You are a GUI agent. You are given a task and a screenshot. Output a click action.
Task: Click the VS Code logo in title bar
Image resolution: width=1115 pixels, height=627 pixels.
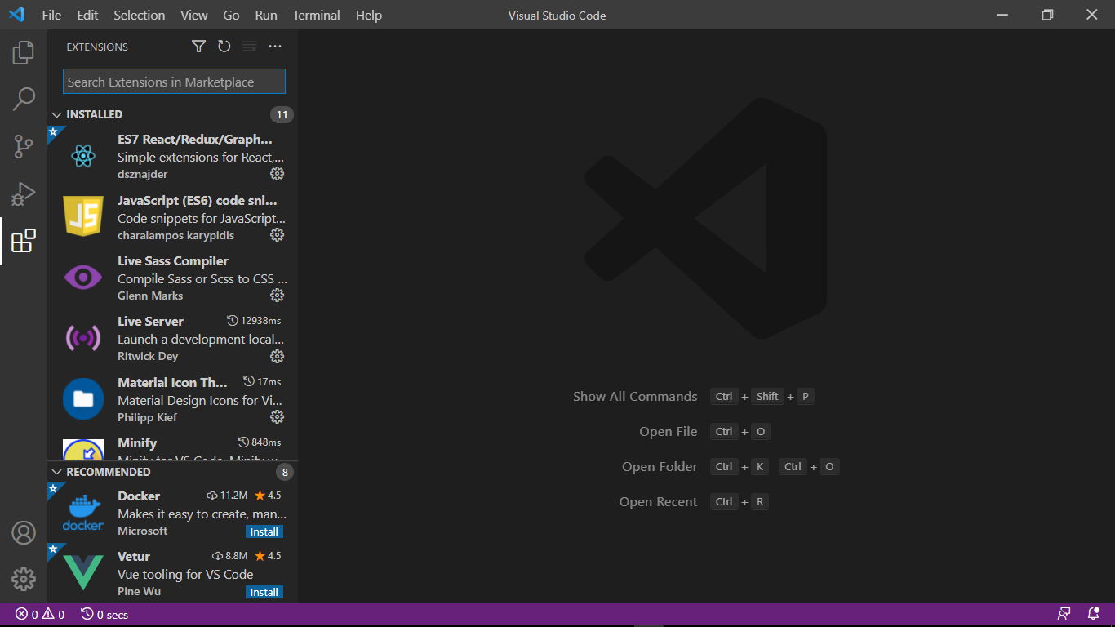click(17, 15)
